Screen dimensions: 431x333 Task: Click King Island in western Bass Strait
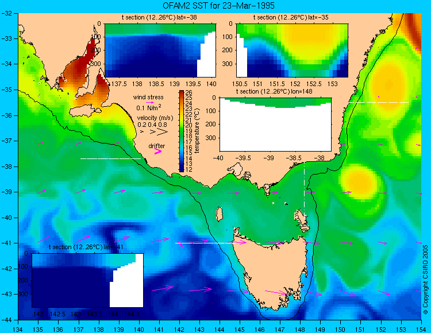coord(220,214)
